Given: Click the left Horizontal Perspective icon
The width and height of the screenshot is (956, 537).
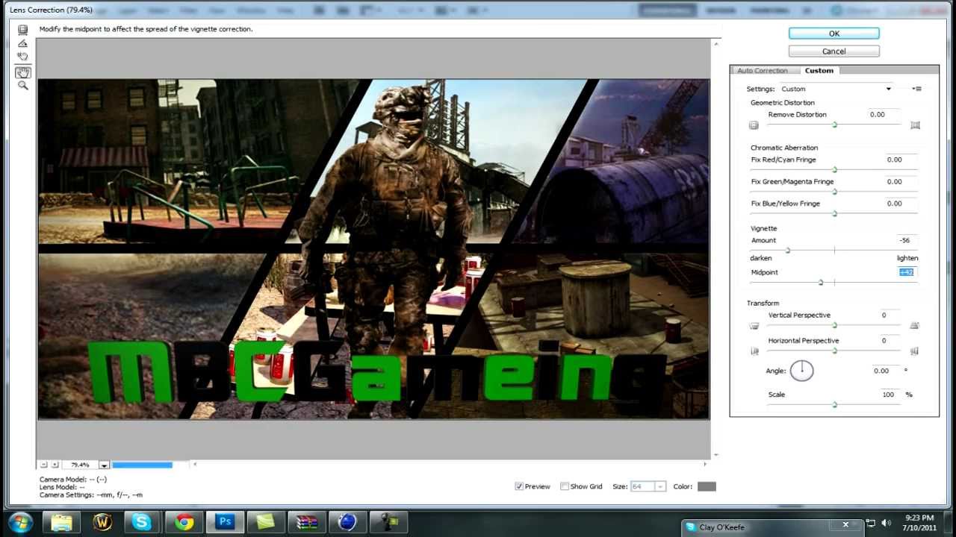Looking at the screenshot, I should 754,351.
